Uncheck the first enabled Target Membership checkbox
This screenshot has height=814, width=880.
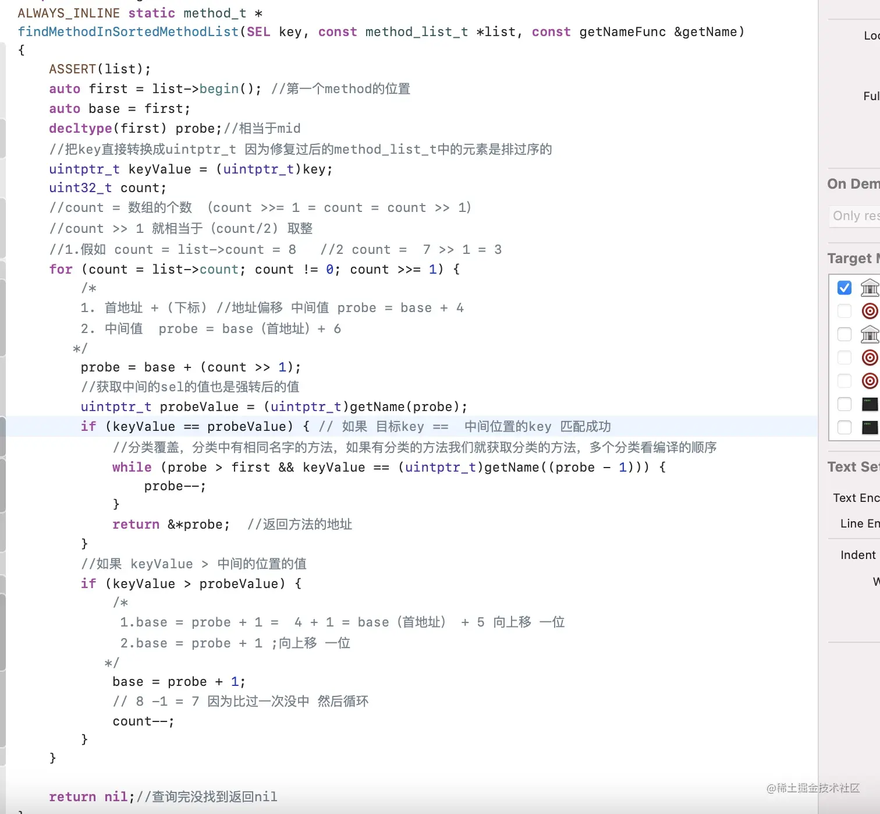coord(844,288)
